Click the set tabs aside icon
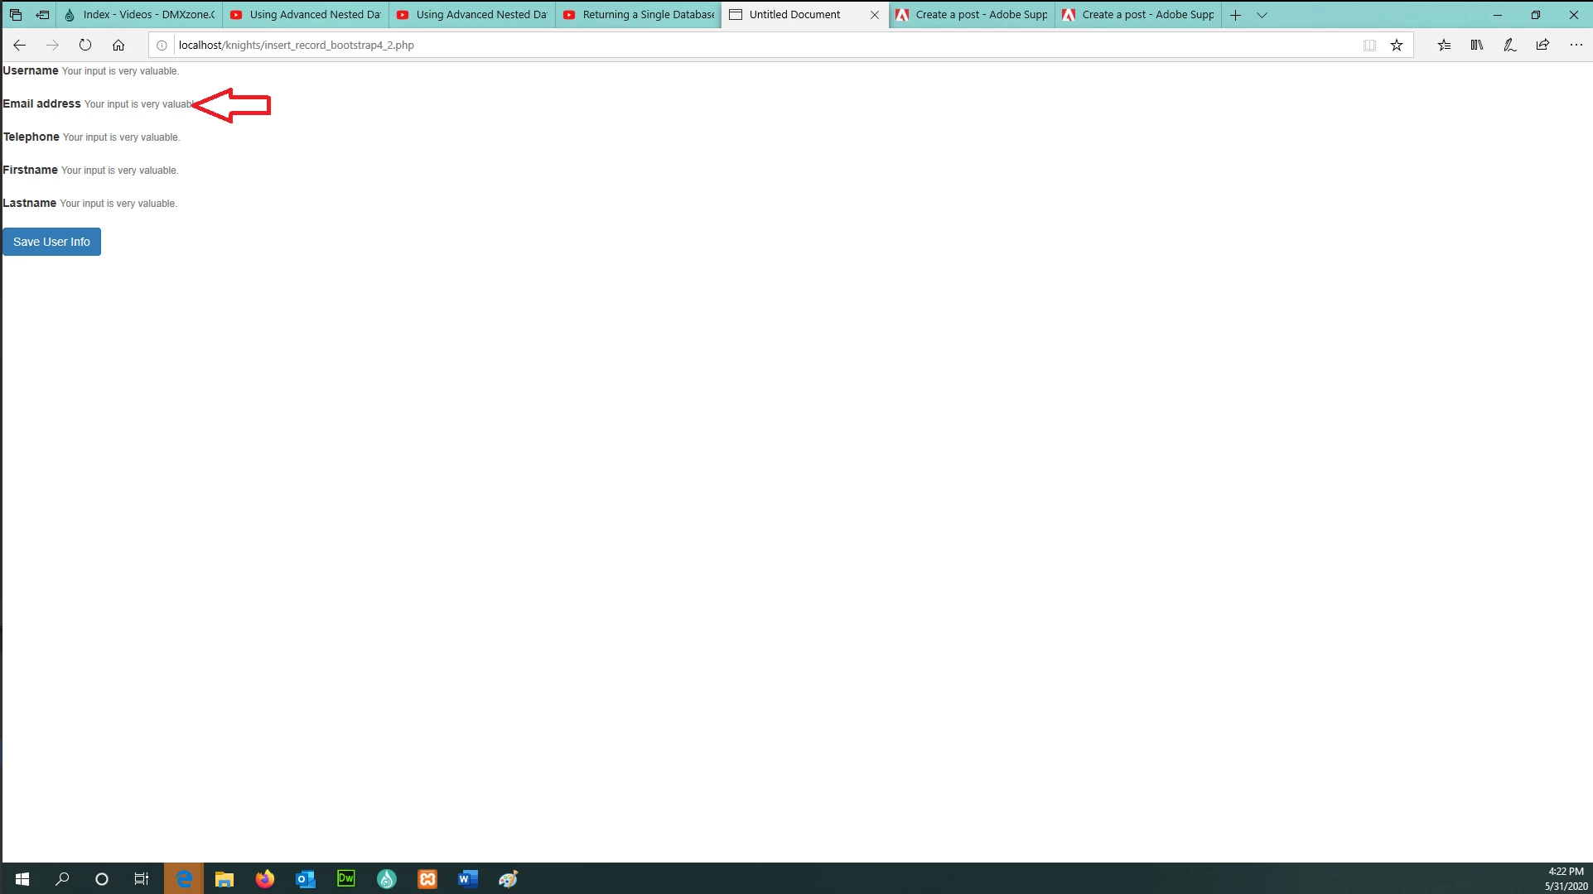 (42, 15)
